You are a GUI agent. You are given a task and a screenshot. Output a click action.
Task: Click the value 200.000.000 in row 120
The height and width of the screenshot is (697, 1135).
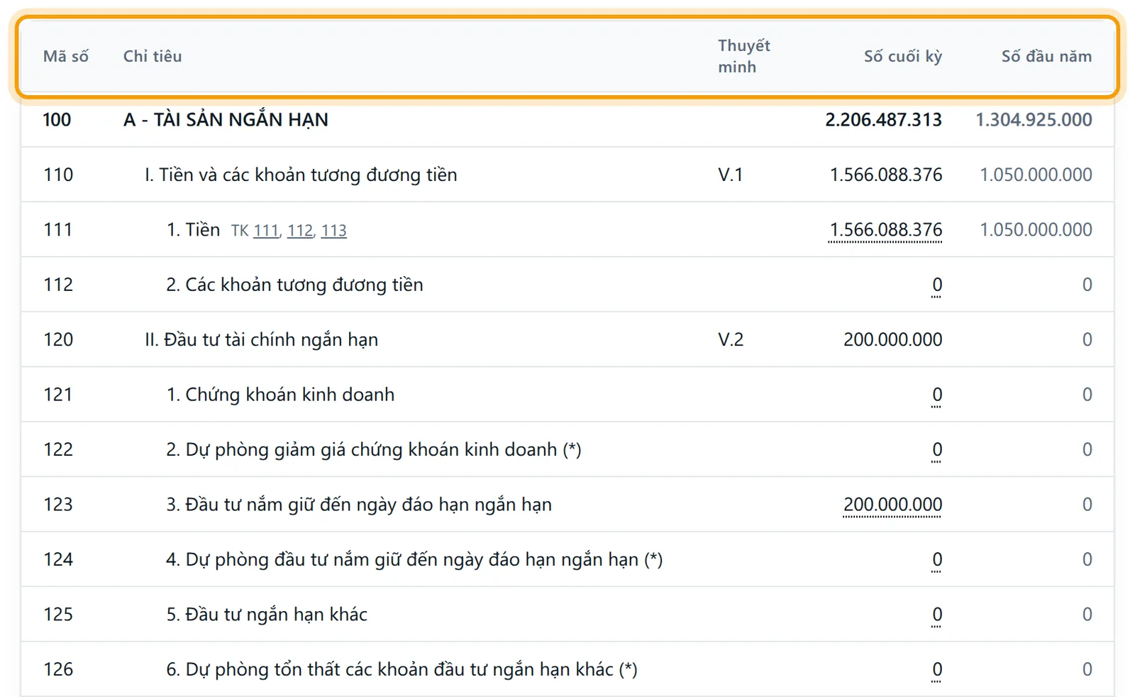pos(892,340)
